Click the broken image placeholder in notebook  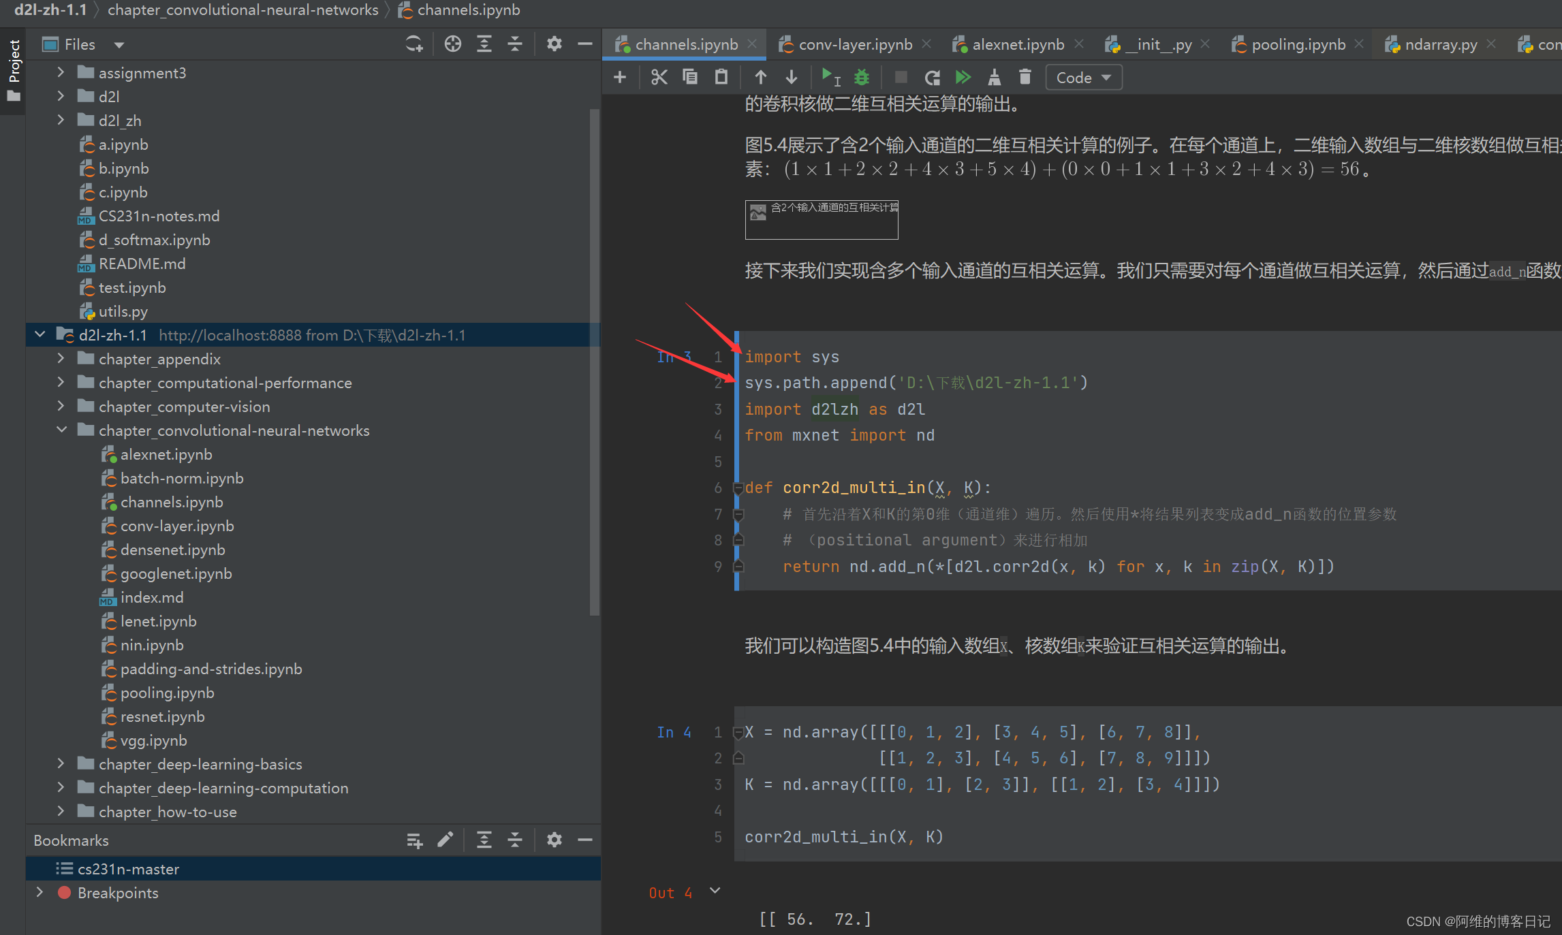click(x=822, y=219)
